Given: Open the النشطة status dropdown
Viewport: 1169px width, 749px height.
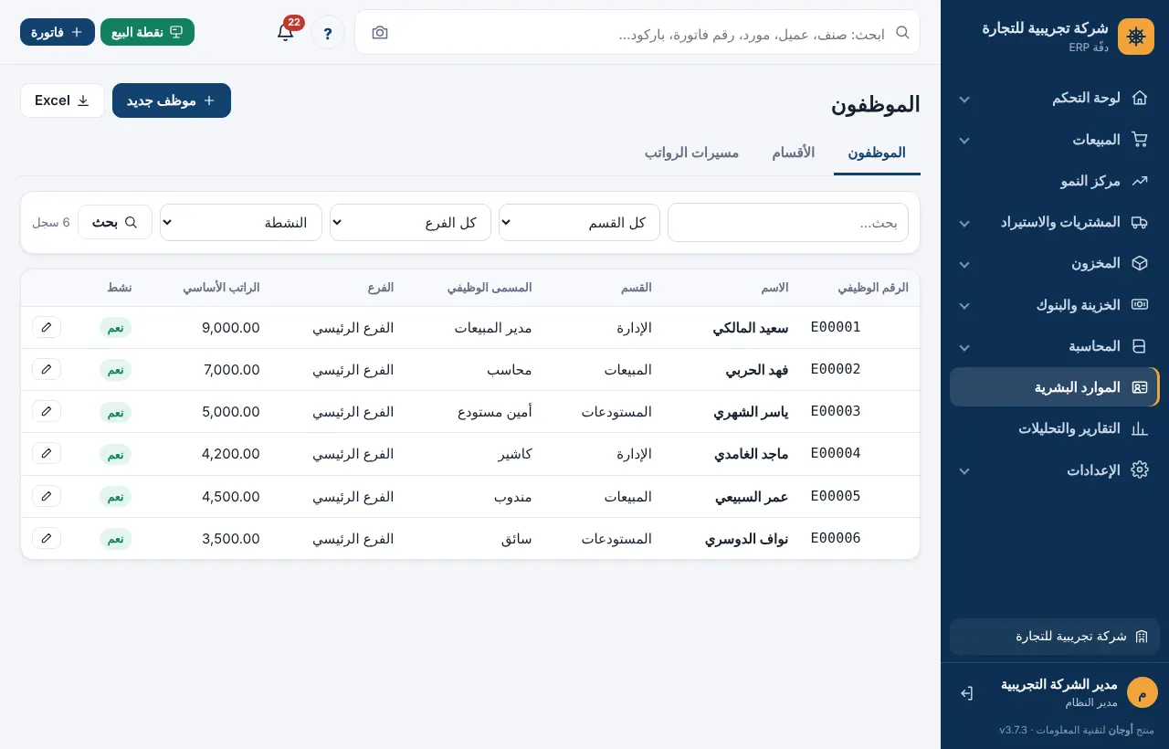Looking at the screenshot, I should coord(241,222).
